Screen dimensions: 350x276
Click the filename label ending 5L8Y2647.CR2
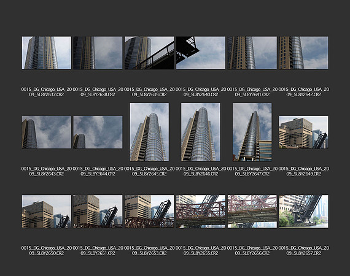[252, 171]
